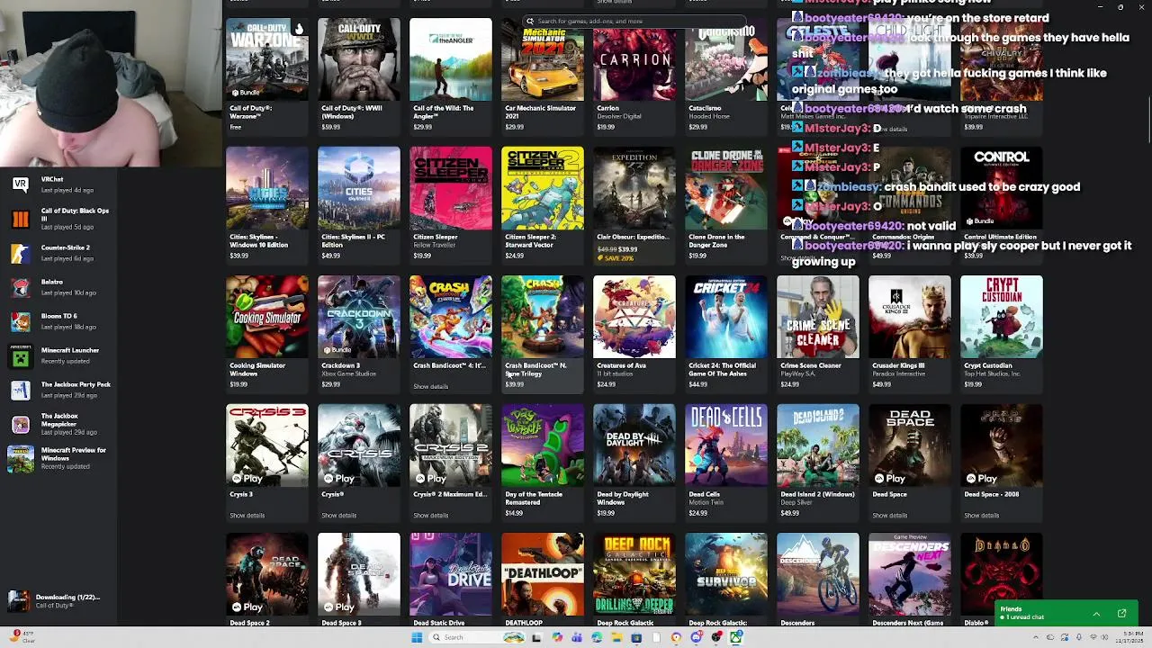Viewport: 1152px width, 648px height.
Task: Open Microsoft Edge from the taskbar
Action: (597, 637)
